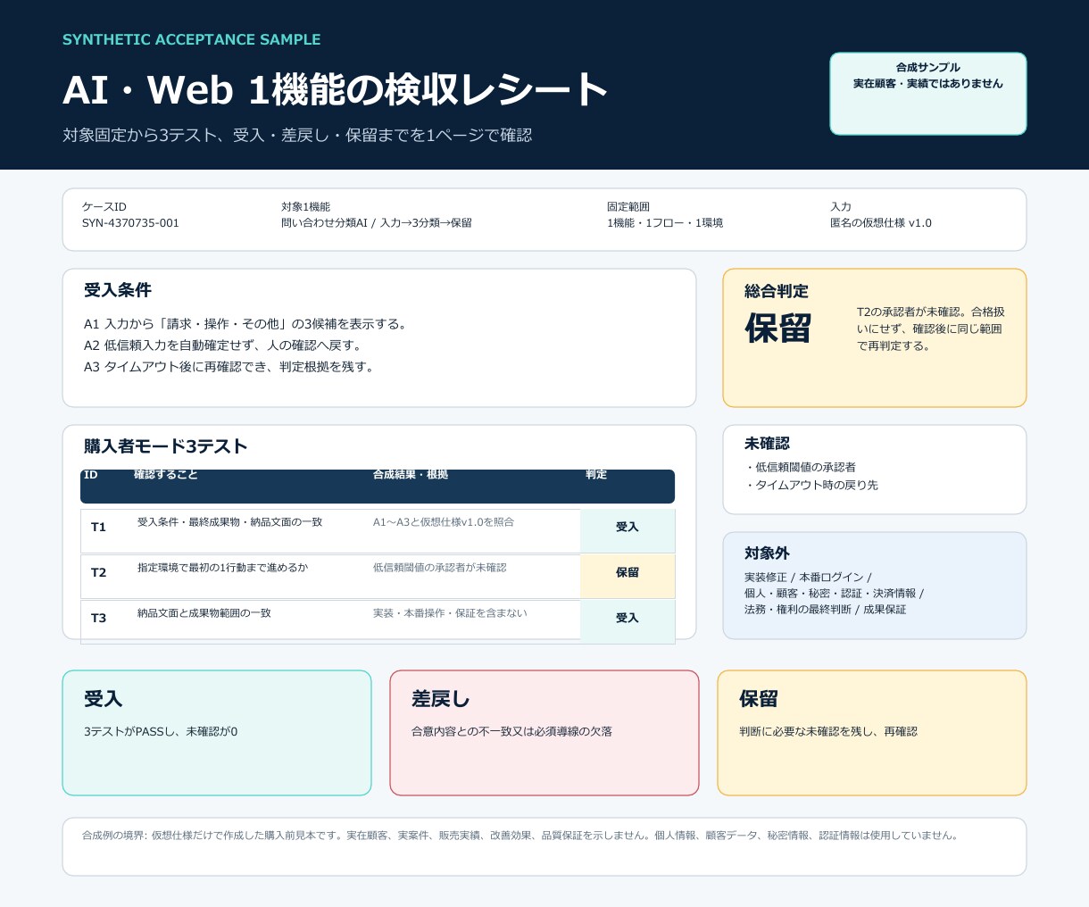This screenshot has width=1089, height=907.
Task: Click the '確認すること' column header
Action: point(166,475)
